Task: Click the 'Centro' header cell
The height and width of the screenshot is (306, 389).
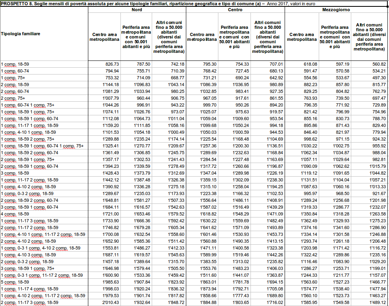Action: (x=235, y=10)
